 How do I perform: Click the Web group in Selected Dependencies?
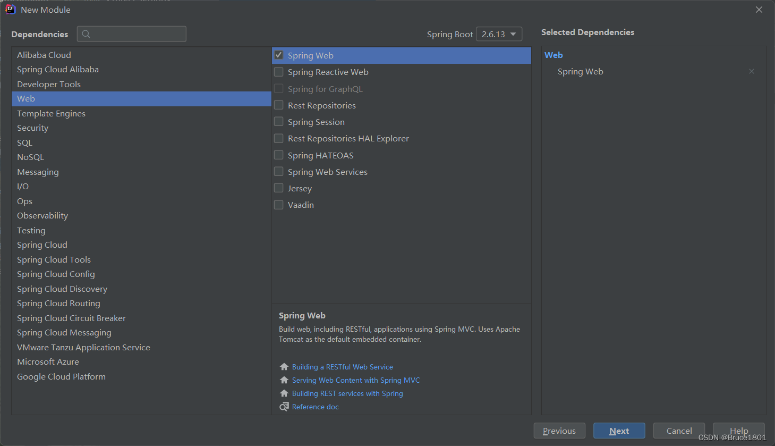click(x=553, y=55)
